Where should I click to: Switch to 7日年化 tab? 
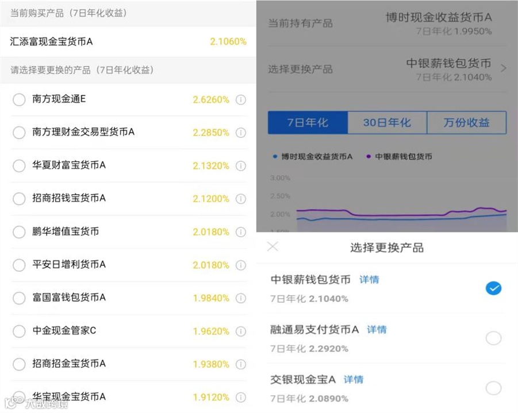point(308,122)
